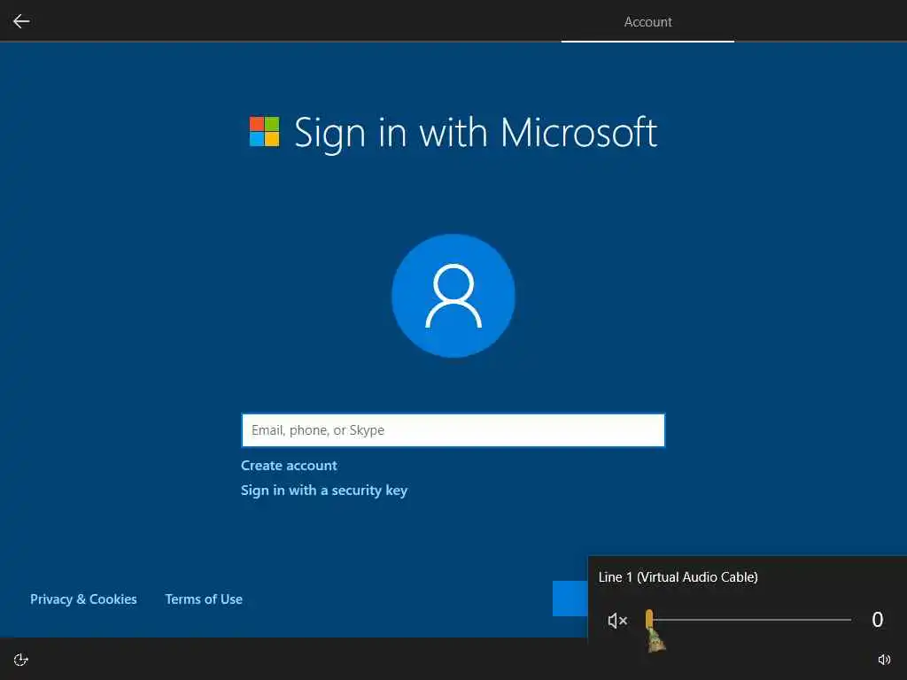
Task: Choose Sign in with a security key
Action: click(324, 491)
